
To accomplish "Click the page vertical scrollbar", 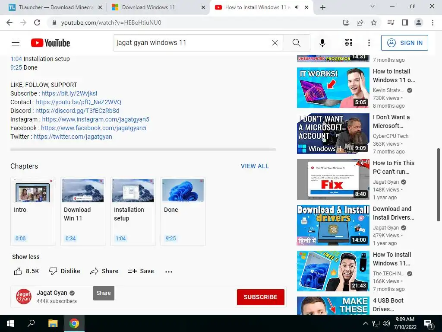I will pos(439,185).
